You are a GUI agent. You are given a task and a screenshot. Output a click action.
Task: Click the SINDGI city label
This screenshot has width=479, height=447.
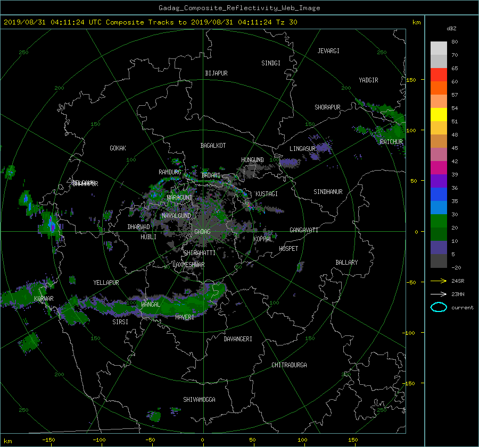tap(271, 63)
